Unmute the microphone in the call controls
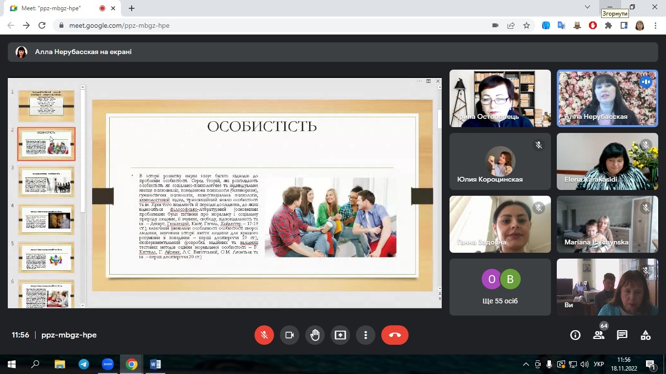This screenshot has height=374, width=666. (x=264, y=335)
